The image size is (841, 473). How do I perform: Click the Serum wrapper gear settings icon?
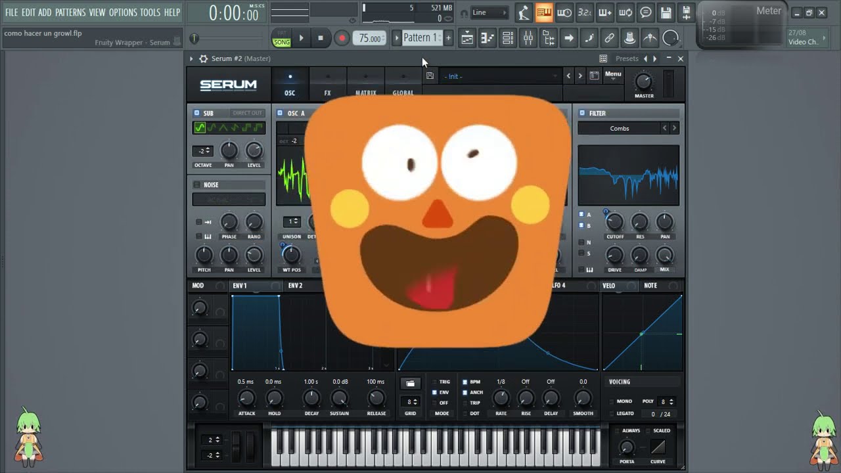tap(203, 58)
